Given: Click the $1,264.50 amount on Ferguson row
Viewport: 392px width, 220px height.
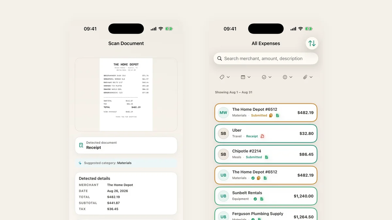Looking at the screenshot, I should [303, 217].
